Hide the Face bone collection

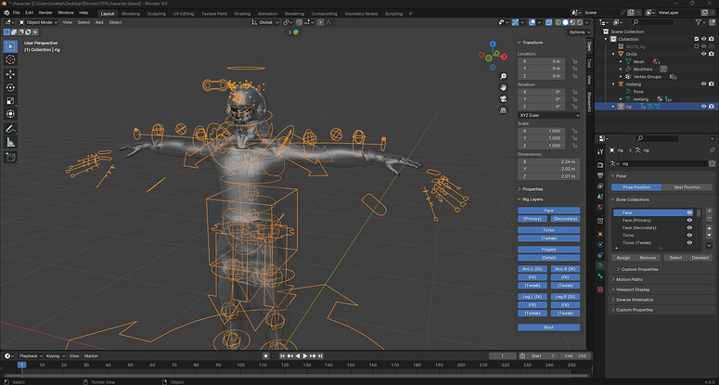(x=689, y=212)
